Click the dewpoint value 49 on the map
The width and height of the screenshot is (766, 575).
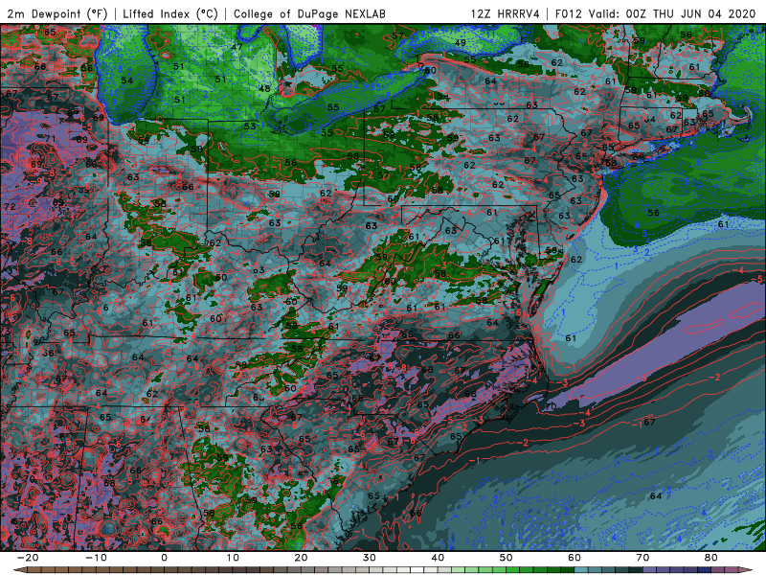click(x=460, y=43)
